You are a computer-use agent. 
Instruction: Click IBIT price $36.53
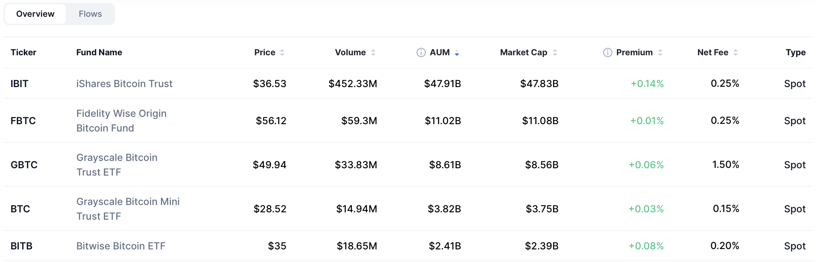[270, 84]
